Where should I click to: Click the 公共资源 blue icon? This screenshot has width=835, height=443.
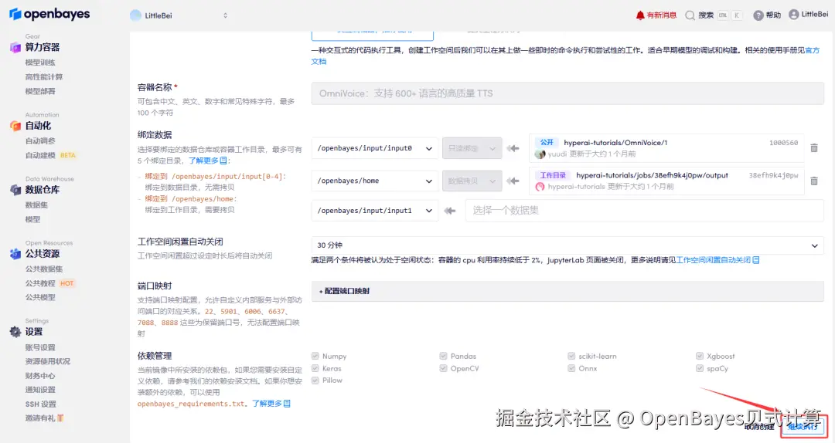(x=15, y=254)
